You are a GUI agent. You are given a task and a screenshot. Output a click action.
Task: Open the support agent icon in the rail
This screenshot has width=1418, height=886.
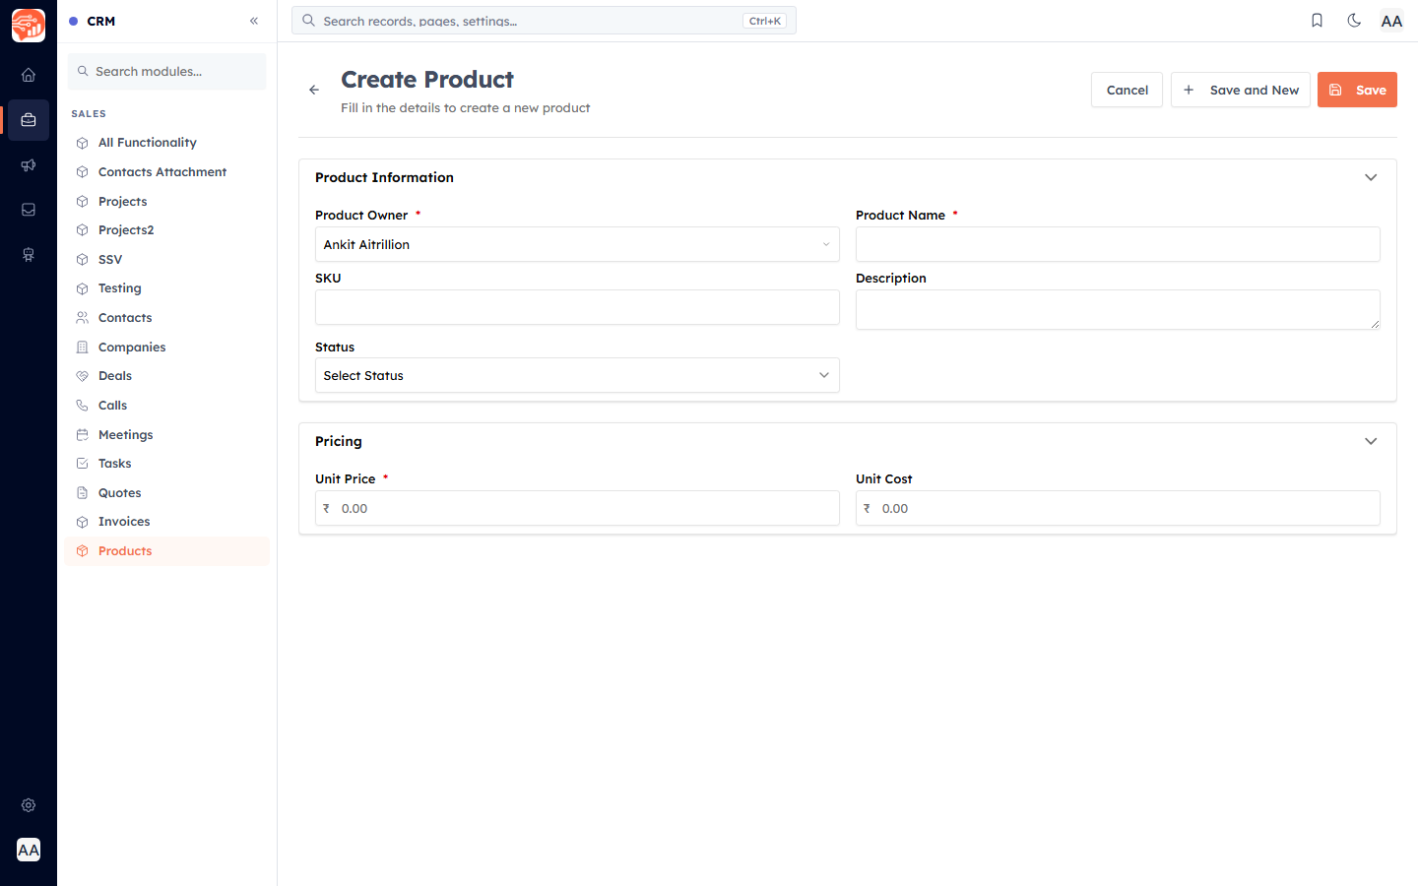[29, 255]
